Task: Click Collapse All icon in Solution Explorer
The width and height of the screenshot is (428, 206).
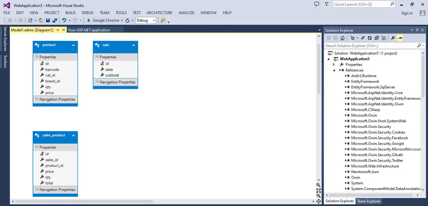Action: point(377,38)
